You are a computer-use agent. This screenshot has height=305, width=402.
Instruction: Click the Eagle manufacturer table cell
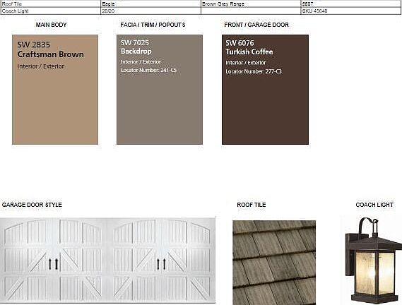tap(150, 4)
